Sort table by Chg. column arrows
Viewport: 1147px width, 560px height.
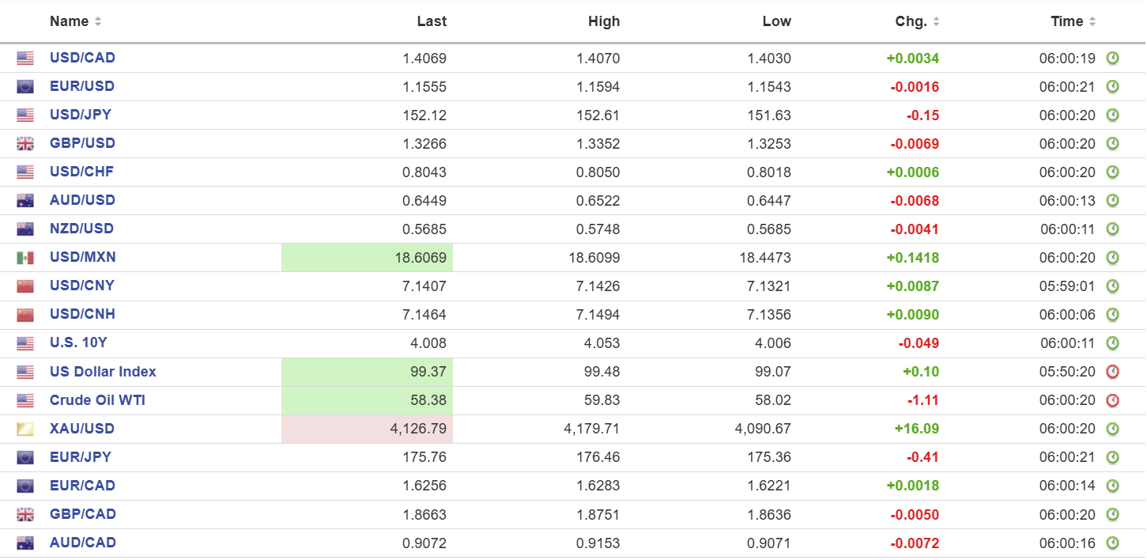936,22
